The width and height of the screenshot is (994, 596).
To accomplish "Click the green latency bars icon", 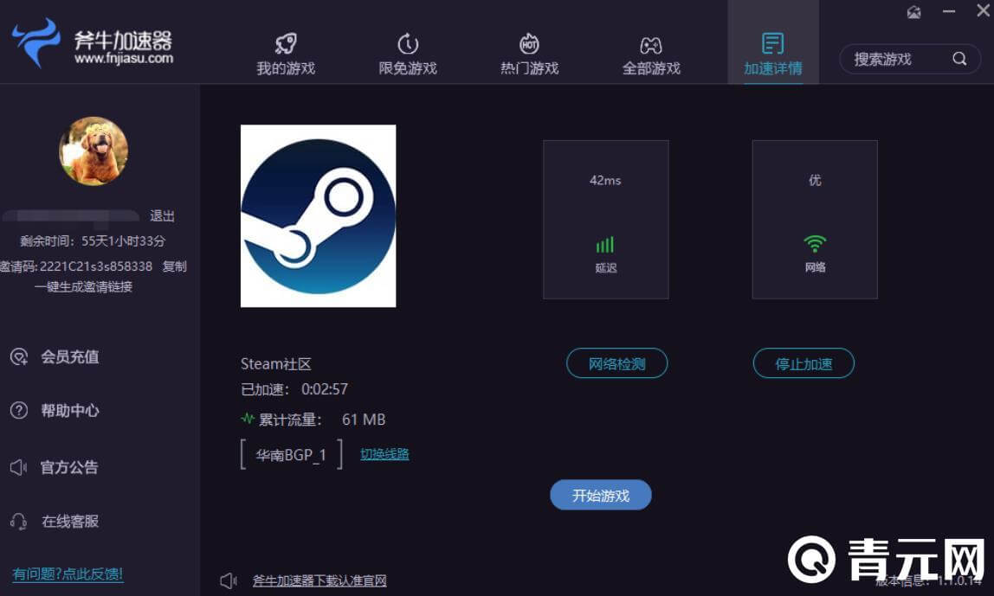I will point(604,245).
